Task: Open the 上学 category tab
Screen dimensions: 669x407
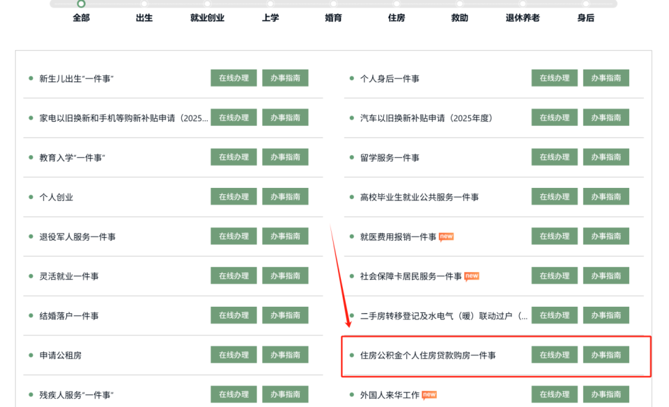Action: tap(270, 17)
